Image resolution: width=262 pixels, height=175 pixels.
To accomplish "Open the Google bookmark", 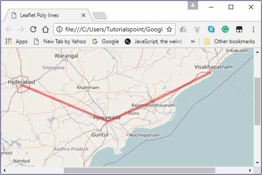I will click(105, 41).
